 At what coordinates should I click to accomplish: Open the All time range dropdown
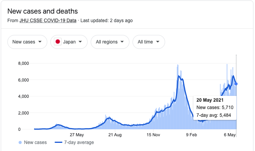pos(149,42)
